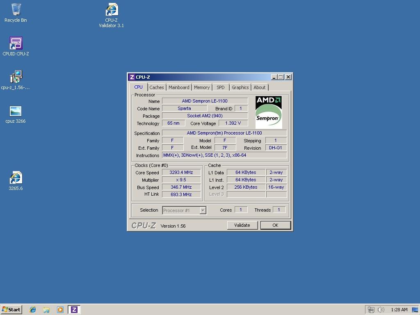Click the network tray icon

[371, 310]
